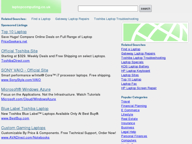Click the 'Sponsored Listings' heading text
Image resolution: width=192 pixels, height=144 pixels.
[x=14, y=25]
